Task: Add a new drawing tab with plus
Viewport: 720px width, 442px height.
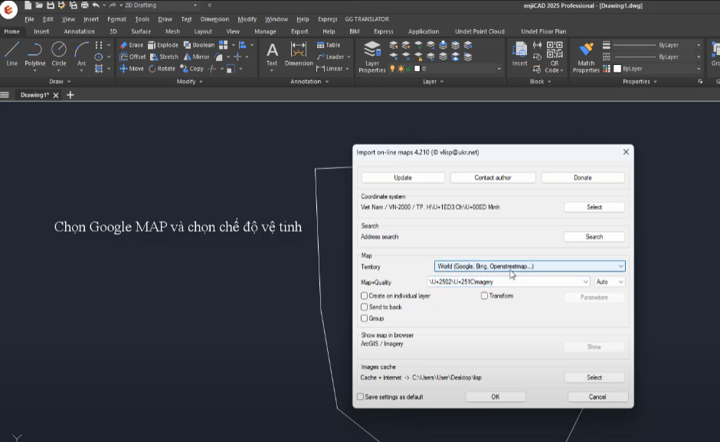Action: click(x=70, y=95)
